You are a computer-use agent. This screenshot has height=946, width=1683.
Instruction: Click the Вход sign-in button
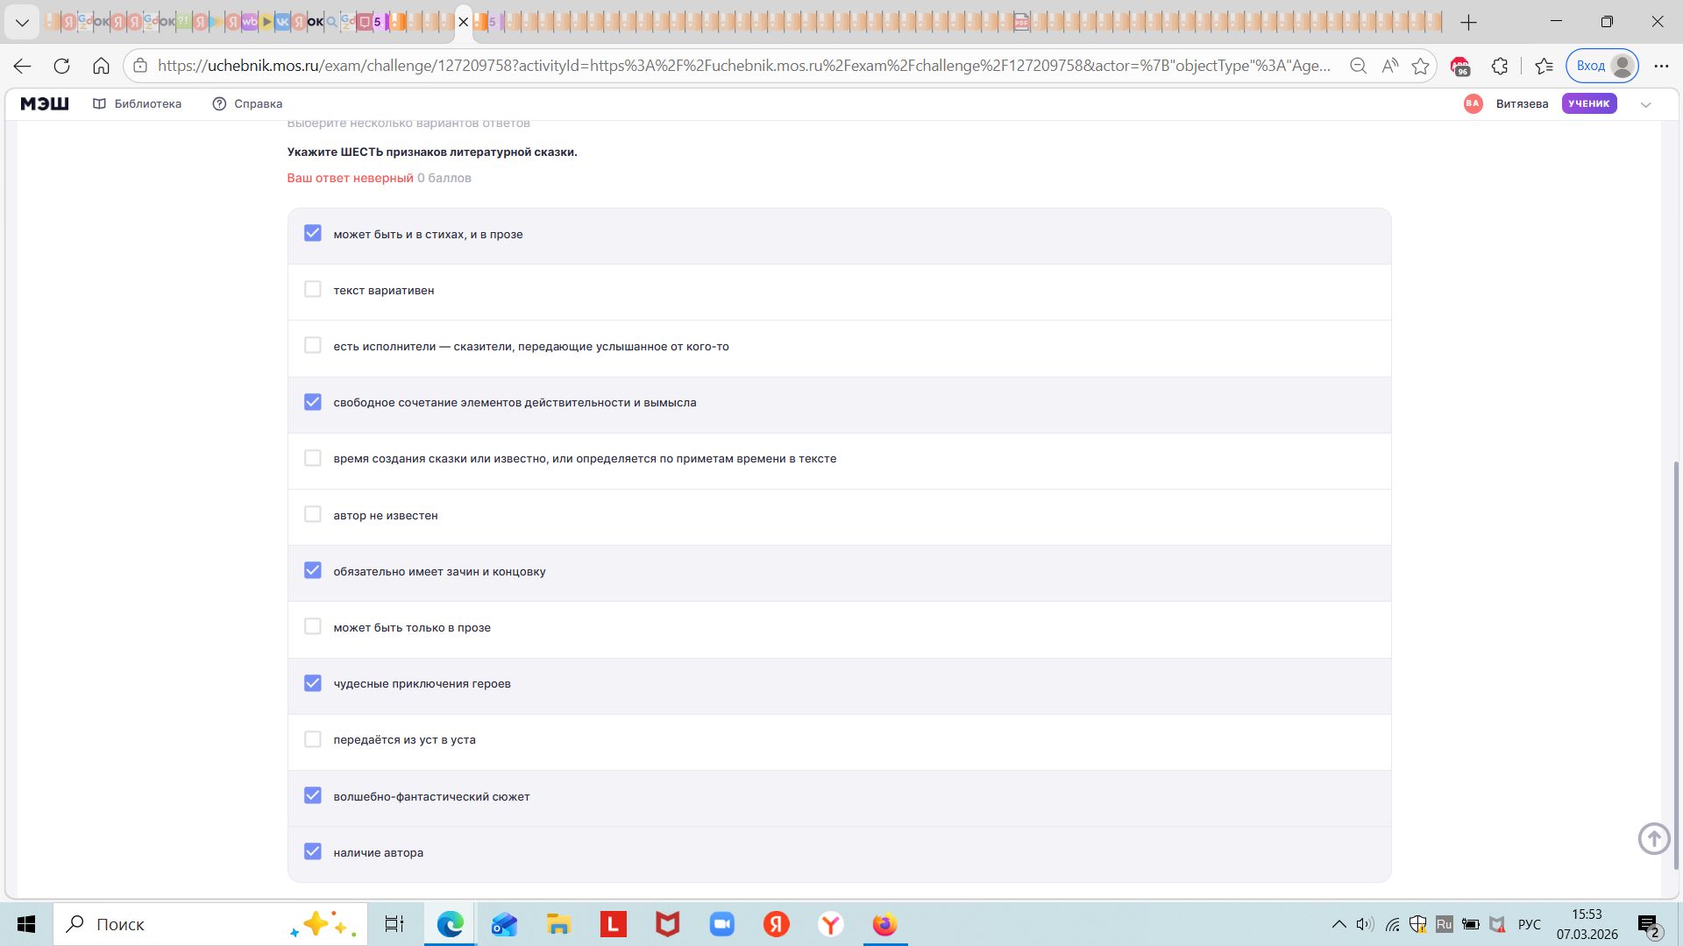point(1602,66)
